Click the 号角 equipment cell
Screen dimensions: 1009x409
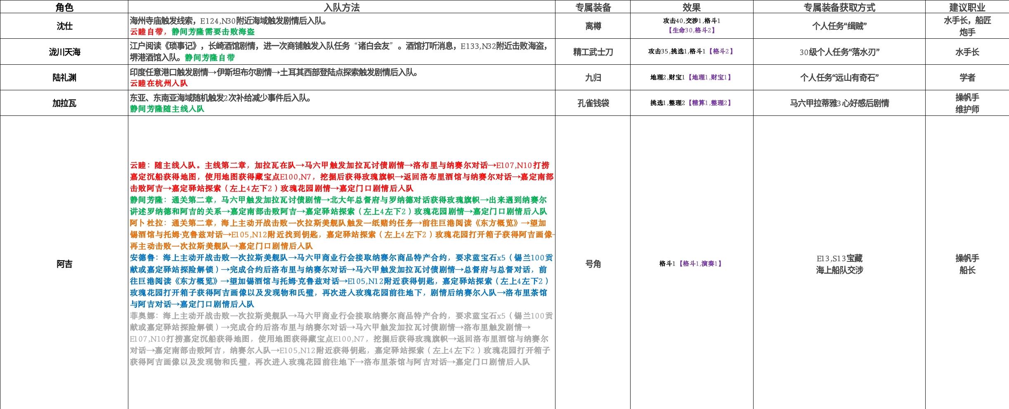click(x=593, y=264)
